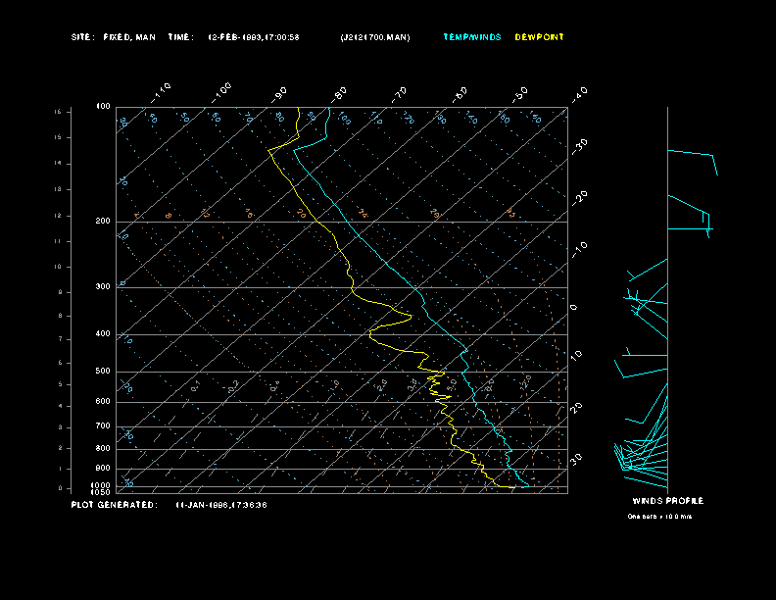Image resolution: width=776 pixels, height=600 pixels.
Task: Click the orange '28' mixing ratio label
Action: pos(434,214)
